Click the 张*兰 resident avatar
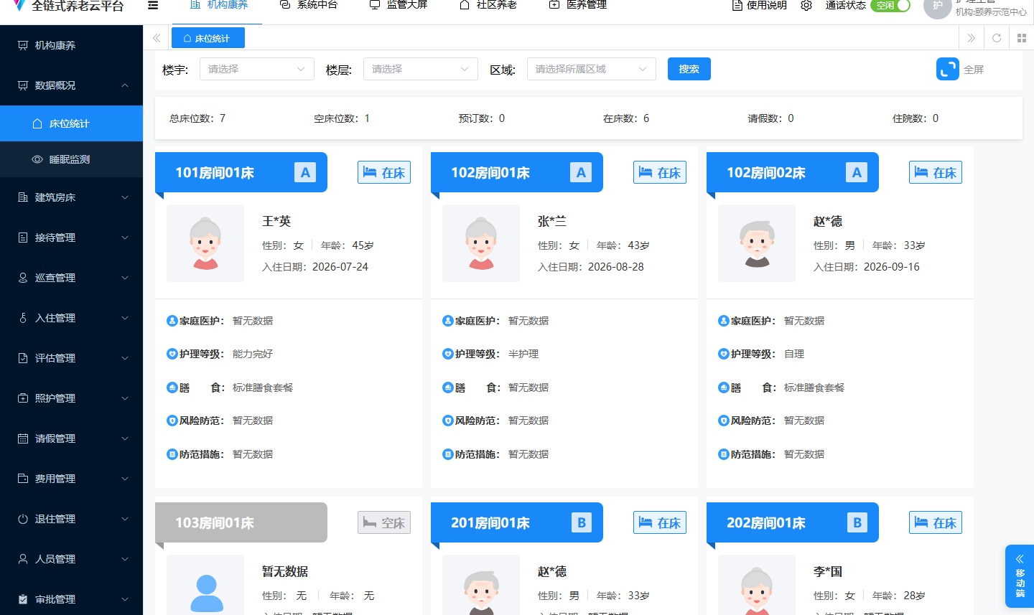Screen dimensions: 1034x615 [x=481, y=243]
